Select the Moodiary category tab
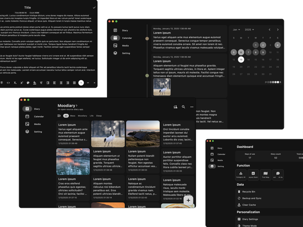 click(x=82, y=116)
